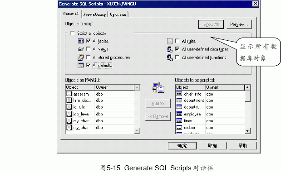Screen dimensions: 281x173
Task: Click the table icon beside orders
Action: tap(179, 127)
